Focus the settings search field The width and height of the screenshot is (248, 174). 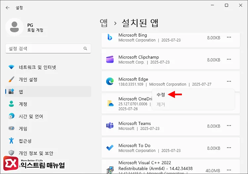48,49
